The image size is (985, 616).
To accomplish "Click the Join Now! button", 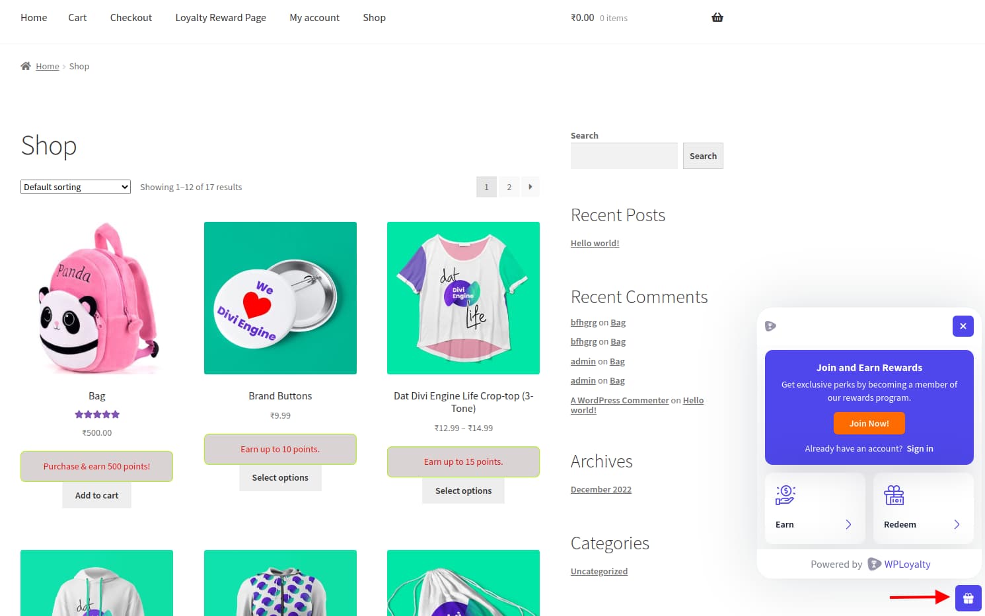I will (x=869, y=423).
